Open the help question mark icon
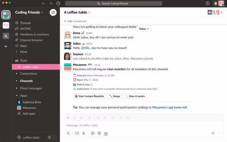The height and width of the screenshot is (142, 227). pos(207,3)
